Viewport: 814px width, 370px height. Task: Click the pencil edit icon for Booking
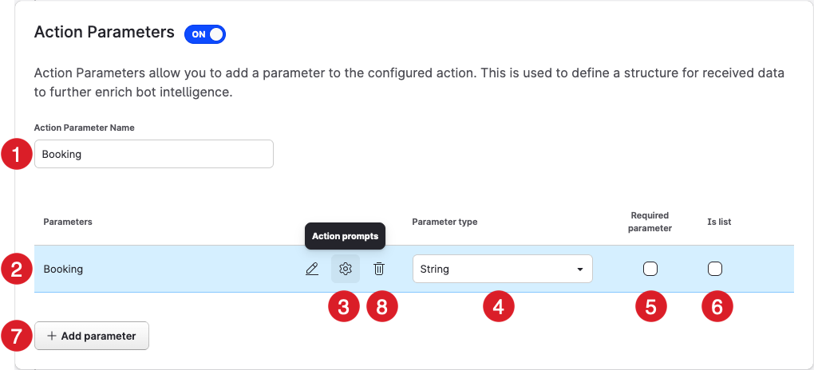point(312,270)
